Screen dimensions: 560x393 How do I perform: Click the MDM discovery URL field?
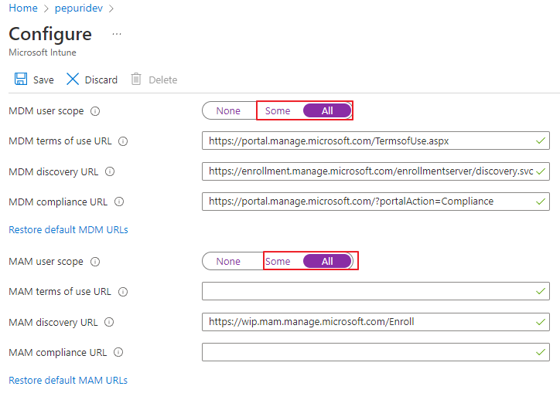tap(376, 171)
